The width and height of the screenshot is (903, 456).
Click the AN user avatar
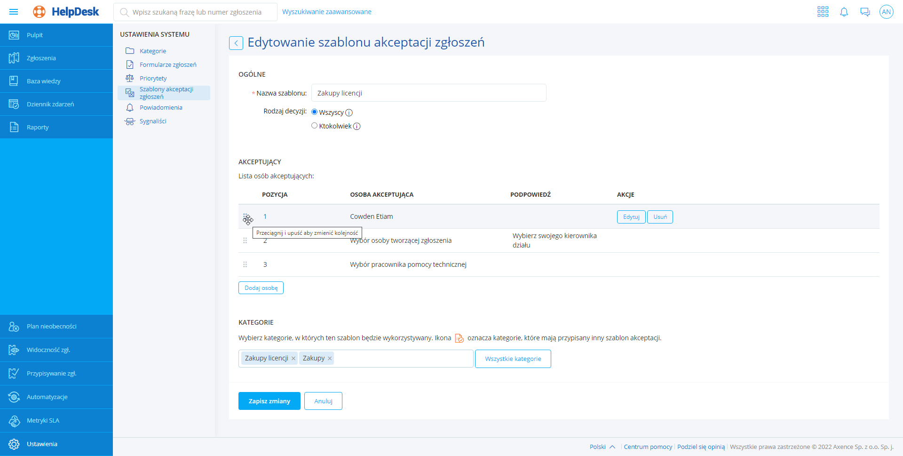pos(886,12)
